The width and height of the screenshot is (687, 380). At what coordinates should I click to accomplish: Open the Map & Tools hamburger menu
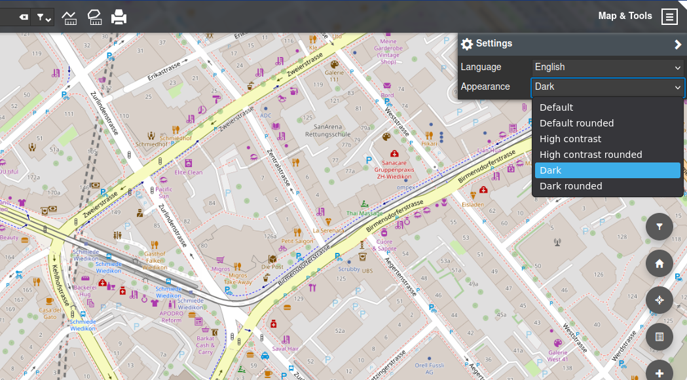669,17
